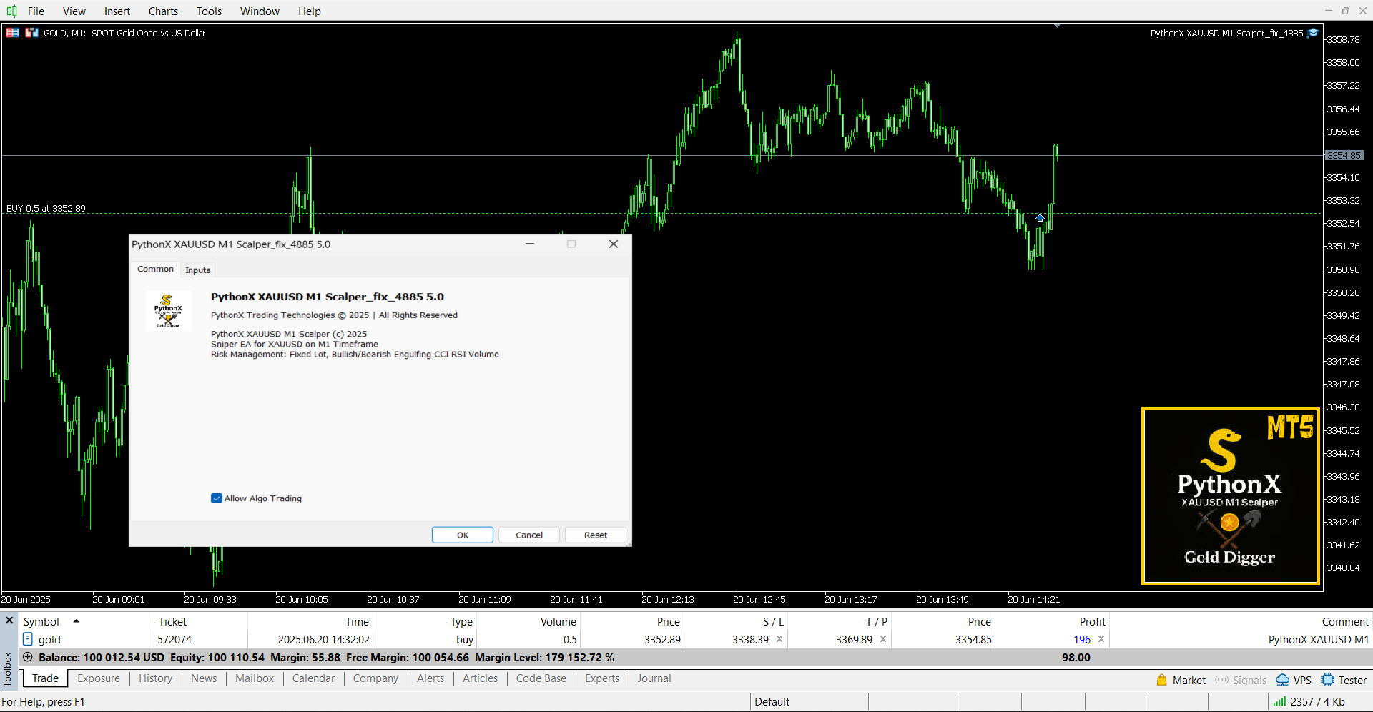Remove the stop loss value 3338.39
This screenshot has height=712, width=1373.
(779, 639)
